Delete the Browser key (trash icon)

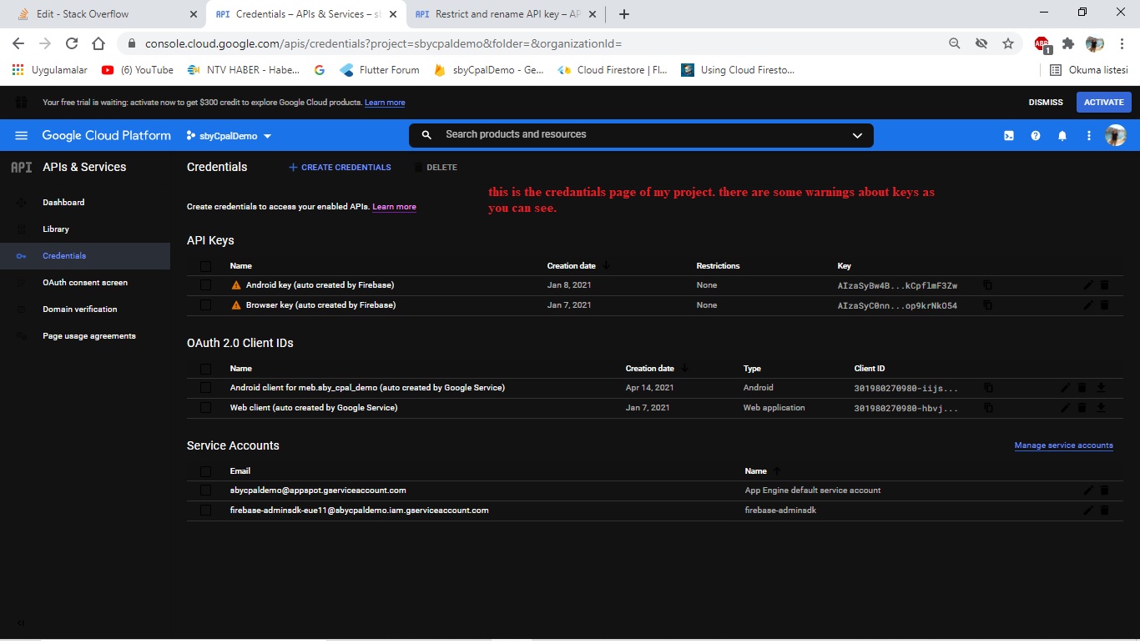point(1105,305)
